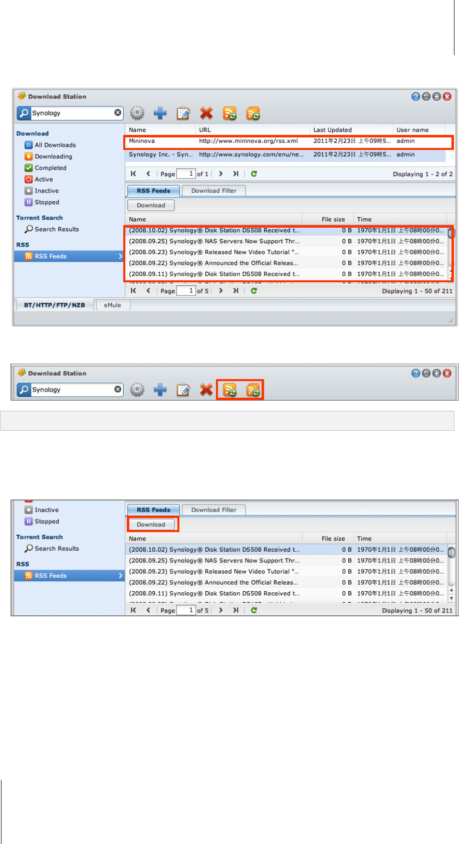Open the Help icon in middle toolbar screenshot
Image resolution: width=459 pixels, height=844 pixels.
coord(415,373)
